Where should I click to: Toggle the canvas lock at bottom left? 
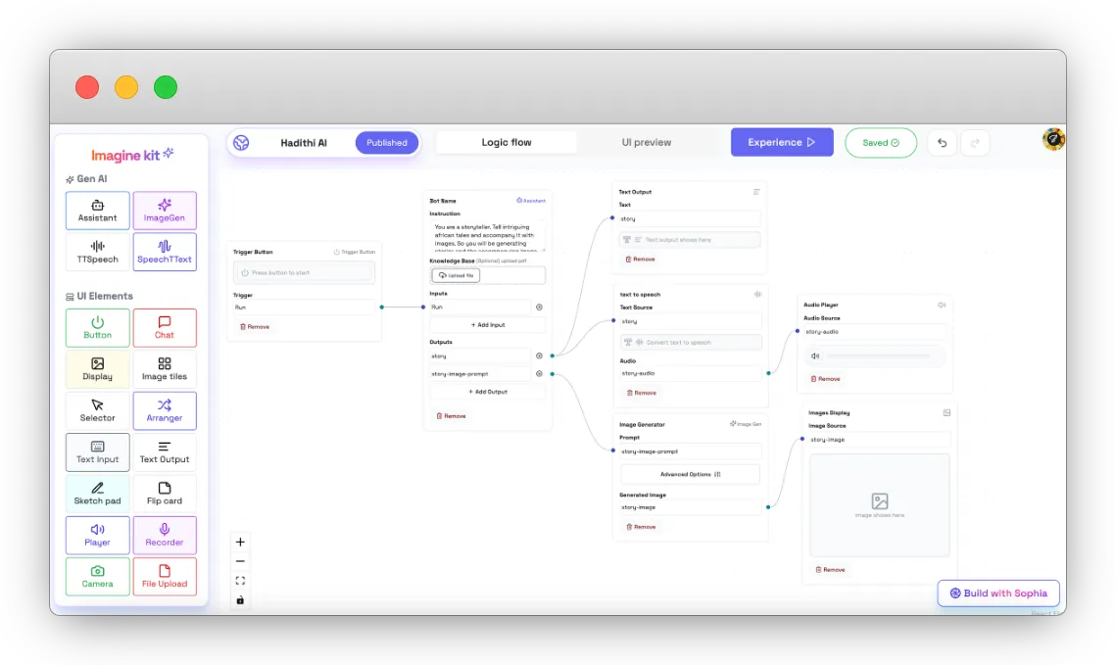(x=240, y=599)
